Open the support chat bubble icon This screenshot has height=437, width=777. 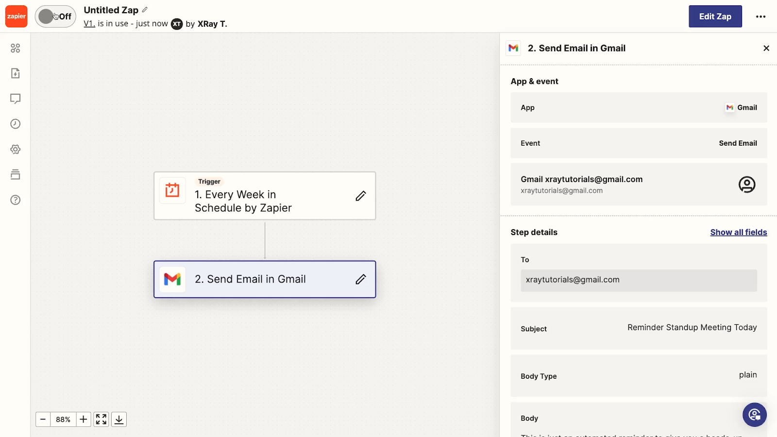(x=754, y=415)
